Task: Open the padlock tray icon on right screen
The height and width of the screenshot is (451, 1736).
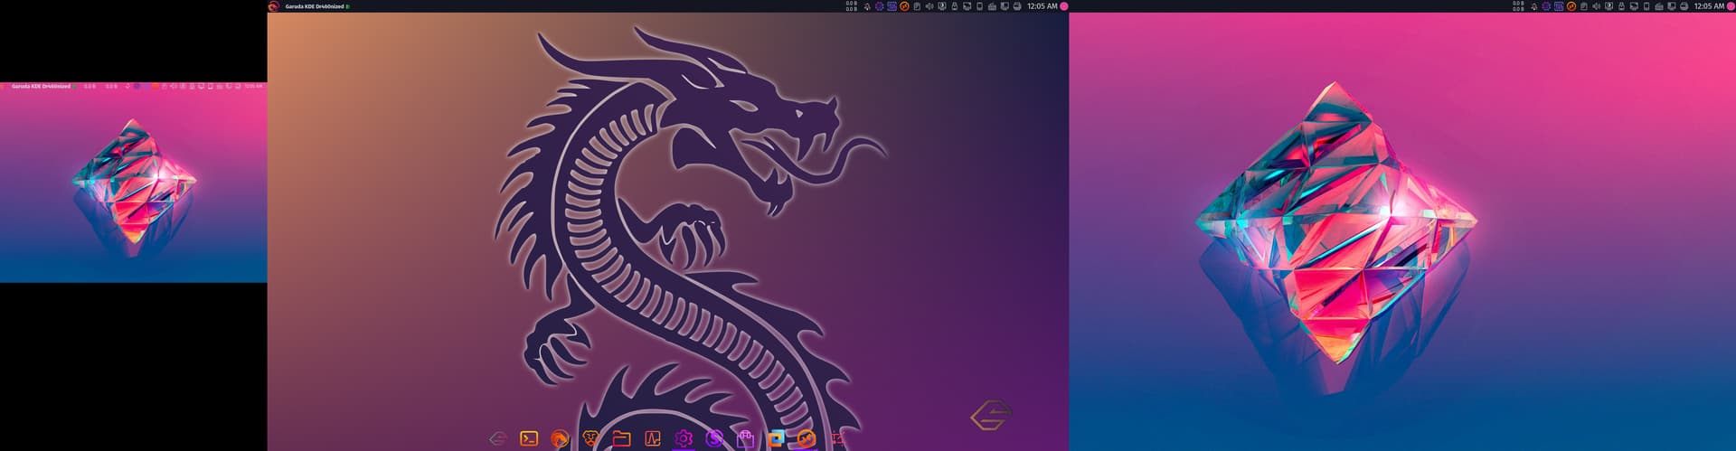Action: click(1621, 6)
